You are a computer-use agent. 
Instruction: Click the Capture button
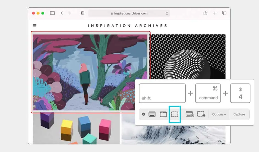(x=239, y=114)
